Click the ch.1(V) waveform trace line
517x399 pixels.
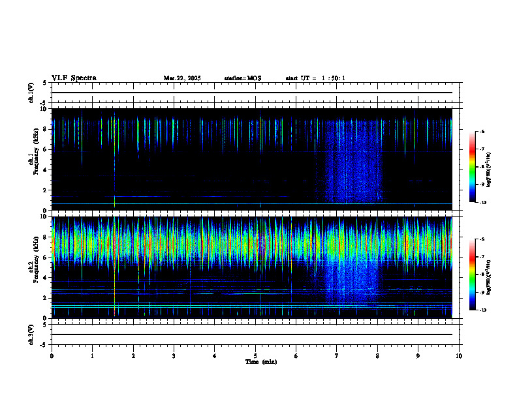pyautogui.click(x=252, y=93)
